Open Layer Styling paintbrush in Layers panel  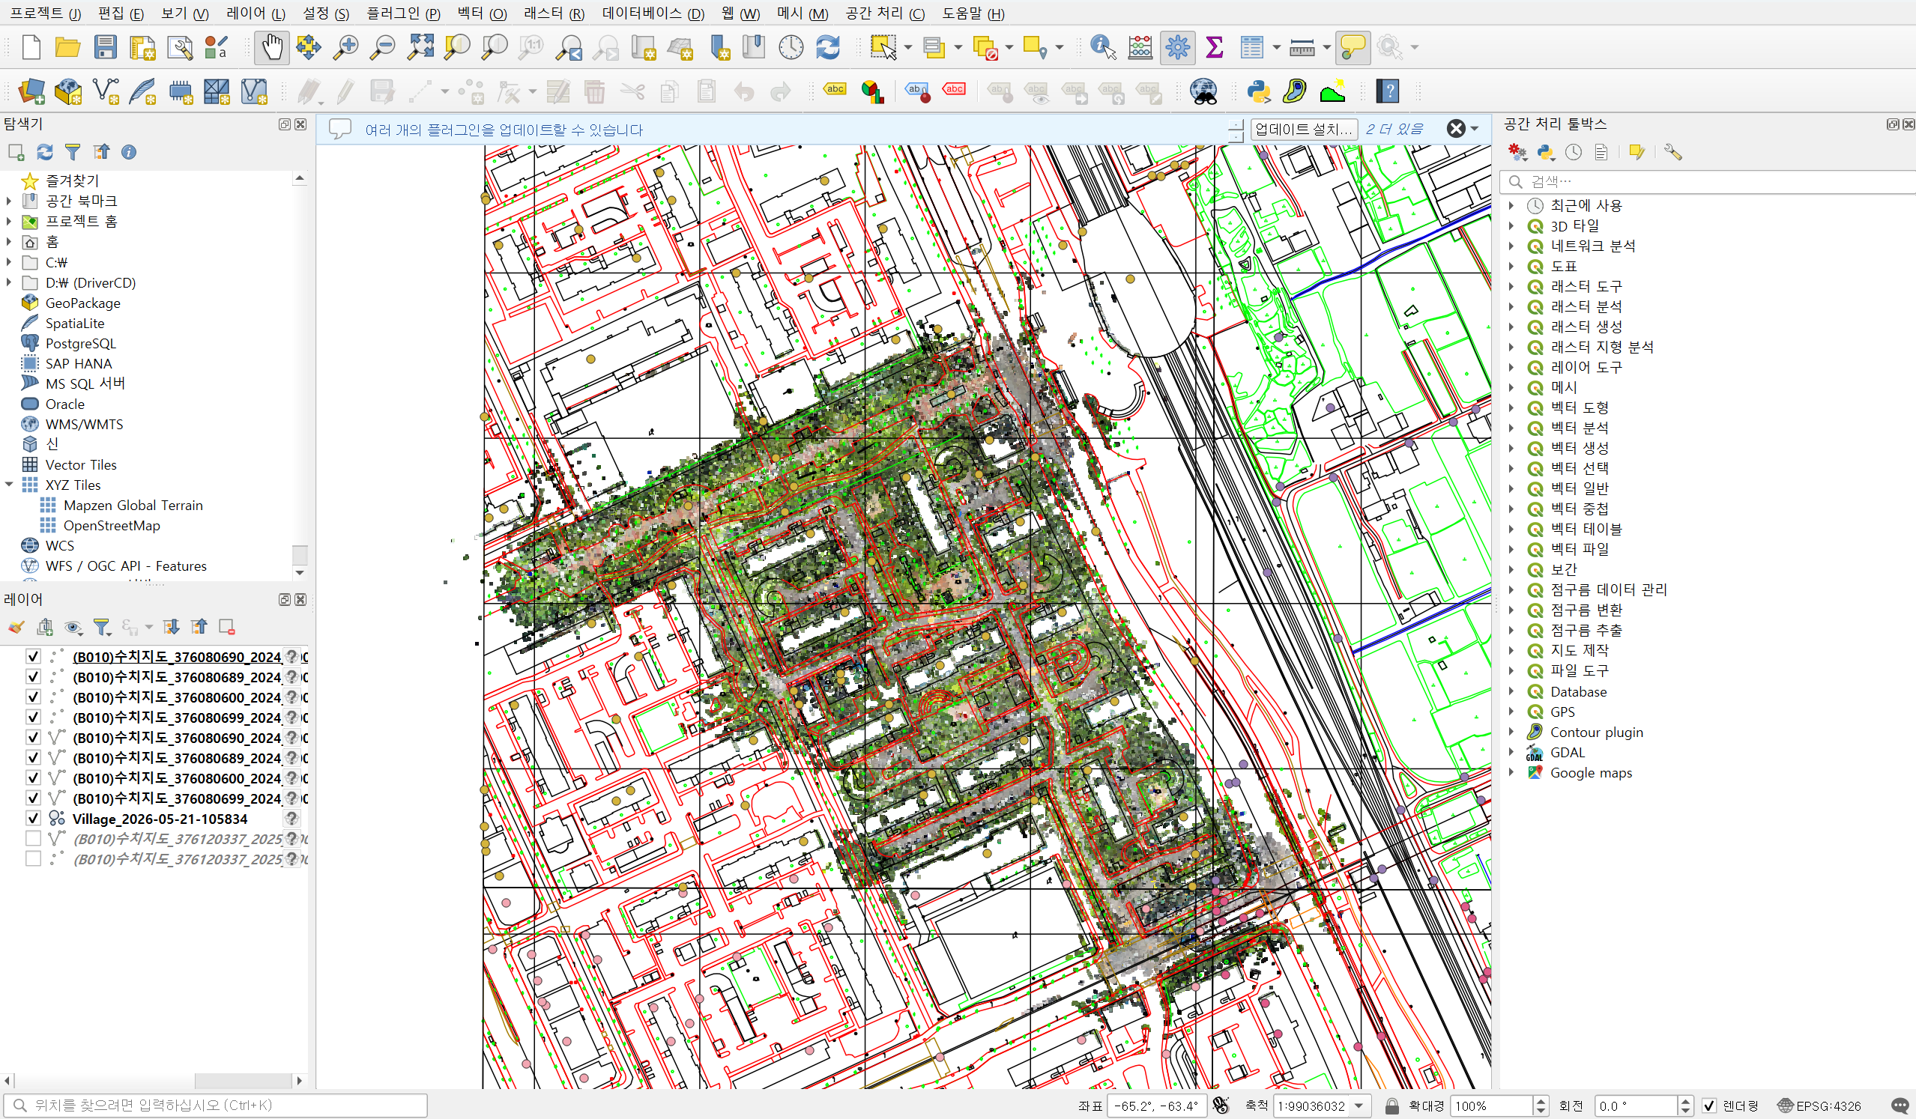pyautogui.click(x=16, y=627)
